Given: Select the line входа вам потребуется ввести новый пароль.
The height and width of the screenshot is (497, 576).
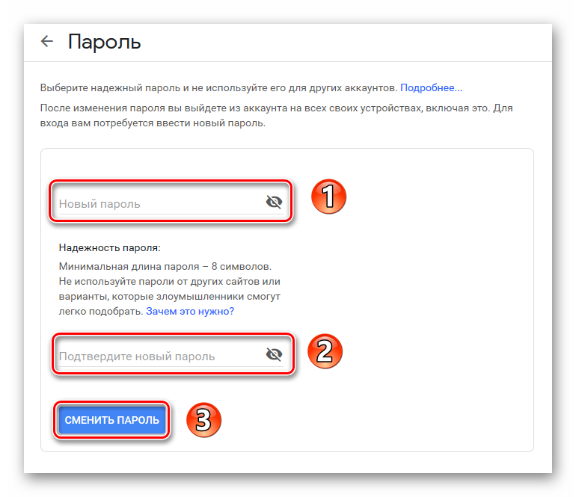Looking at the screenshot, I should point(153,123).
